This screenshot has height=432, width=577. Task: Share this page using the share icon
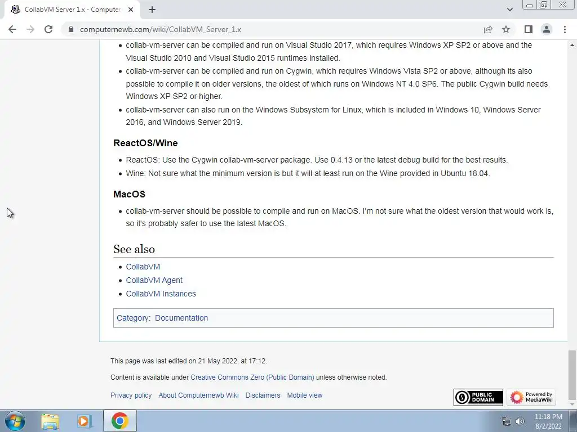pos(488,29)
